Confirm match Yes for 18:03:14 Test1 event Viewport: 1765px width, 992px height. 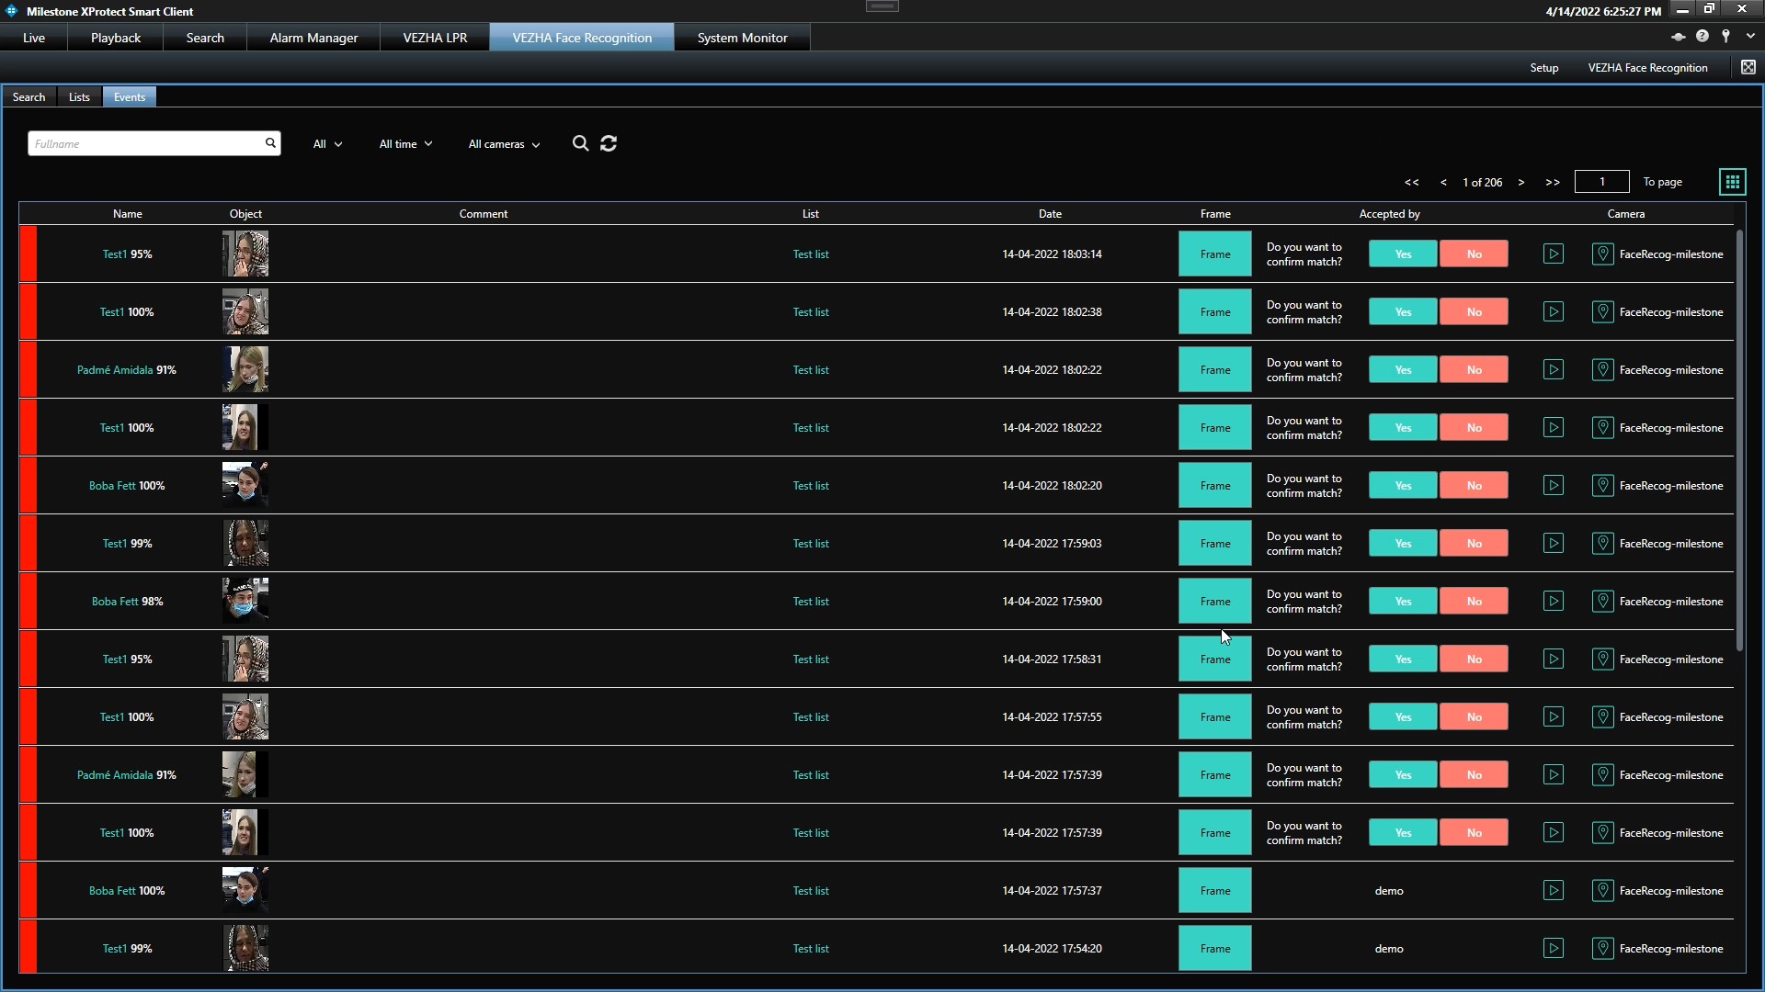tap(1403, 254)
